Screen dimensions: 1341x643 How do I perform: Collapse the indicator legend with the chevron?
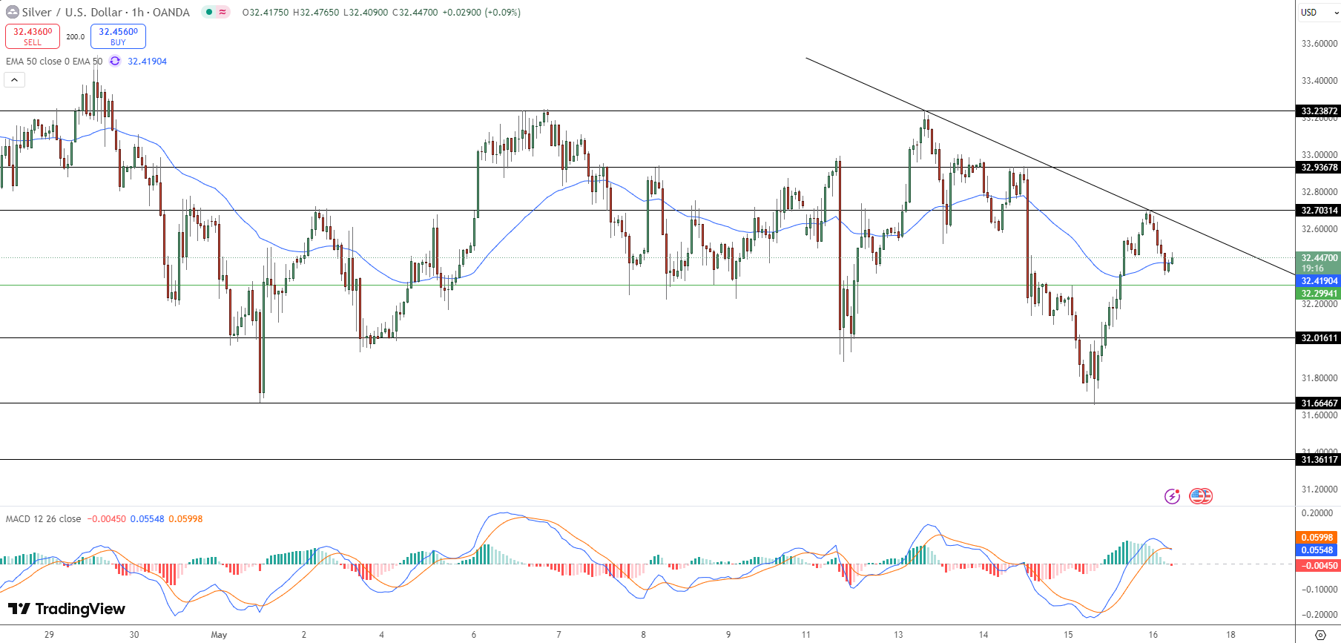14,79
